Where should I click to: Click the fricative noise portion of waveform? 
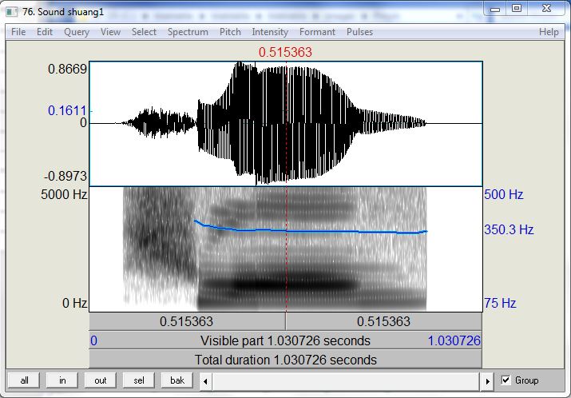[161, 123]
